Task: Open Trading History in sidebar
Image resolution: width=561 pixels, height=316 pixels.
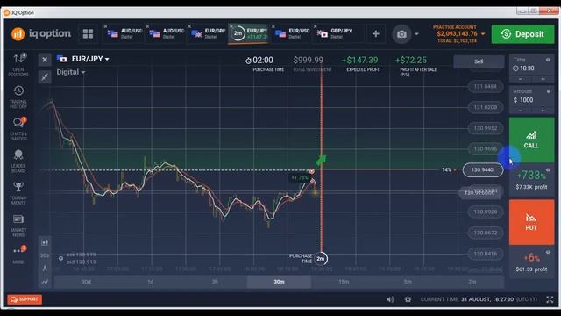Action: pyautogui.click(x=18, y=97)
